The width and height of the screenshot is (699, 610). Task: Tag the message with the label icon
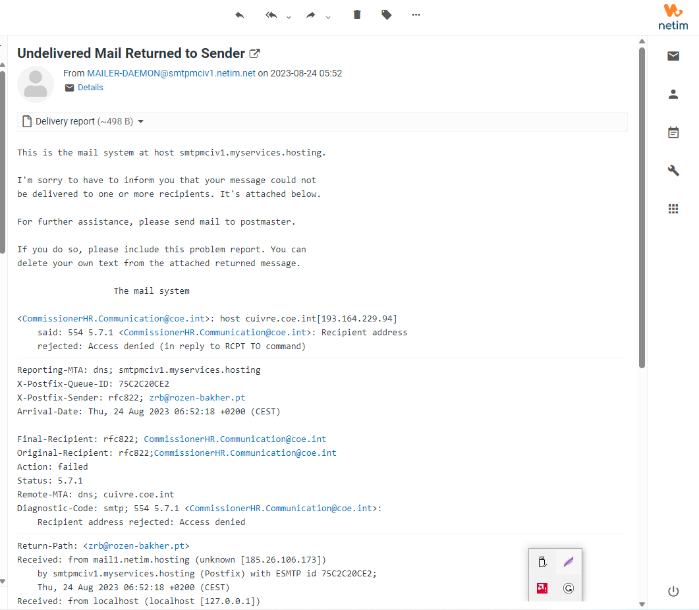(x=386, y=14)
